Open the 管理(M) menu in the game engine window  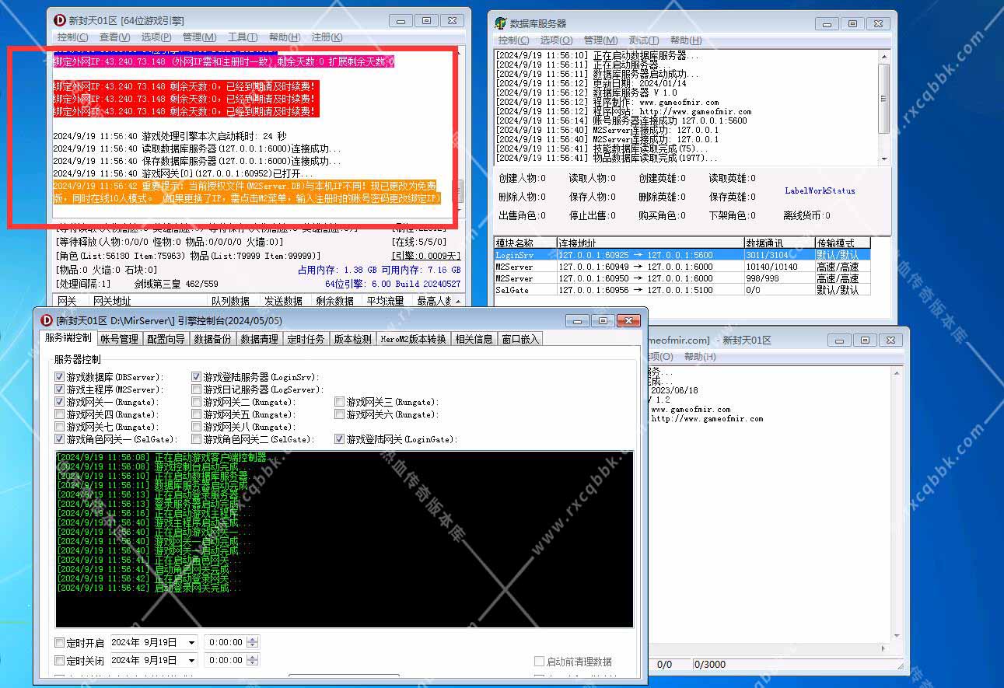[199, 37]
